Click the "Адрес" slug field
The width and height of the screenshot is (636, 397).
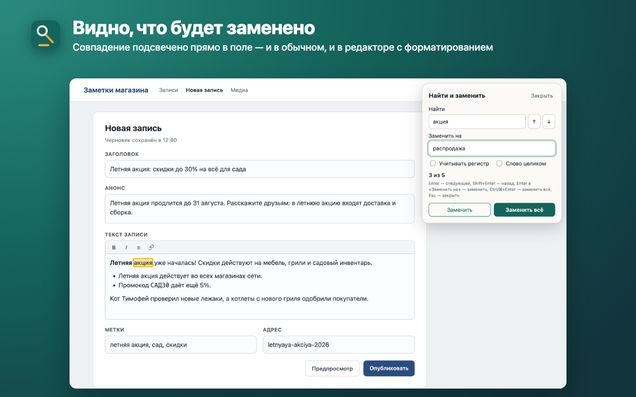pyautogui.click(x=338, y=345)
